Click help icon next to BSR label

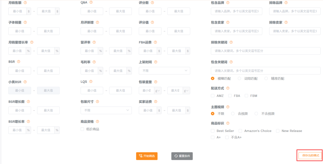[x=19, y=62]
